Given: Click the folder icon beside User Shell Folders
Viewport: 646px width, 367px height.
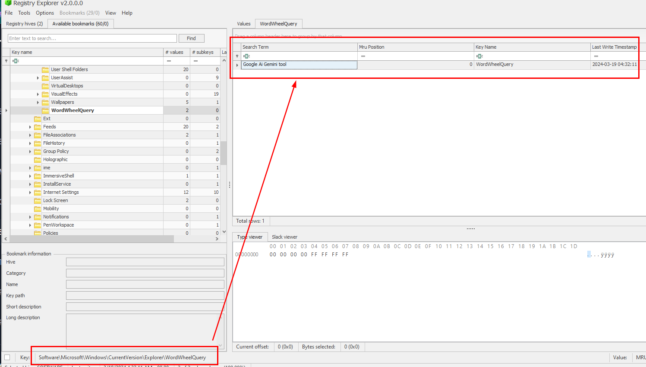Looking at the screenshot, I should coord(45,69).
